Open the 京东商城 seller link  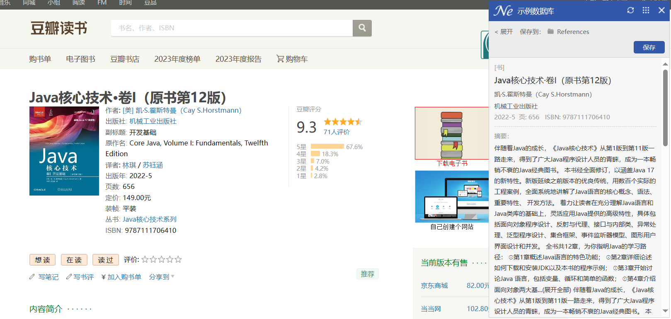click(434, 285)
